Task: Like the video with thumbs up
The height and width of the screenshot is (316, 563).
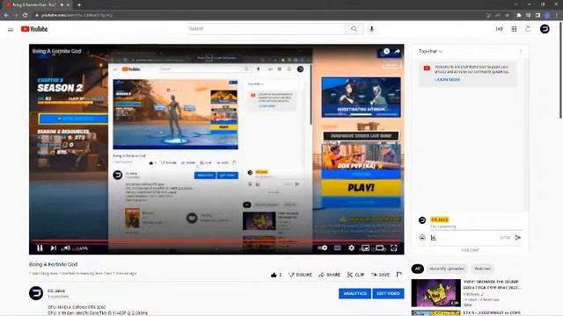Action: coord(275,275)
